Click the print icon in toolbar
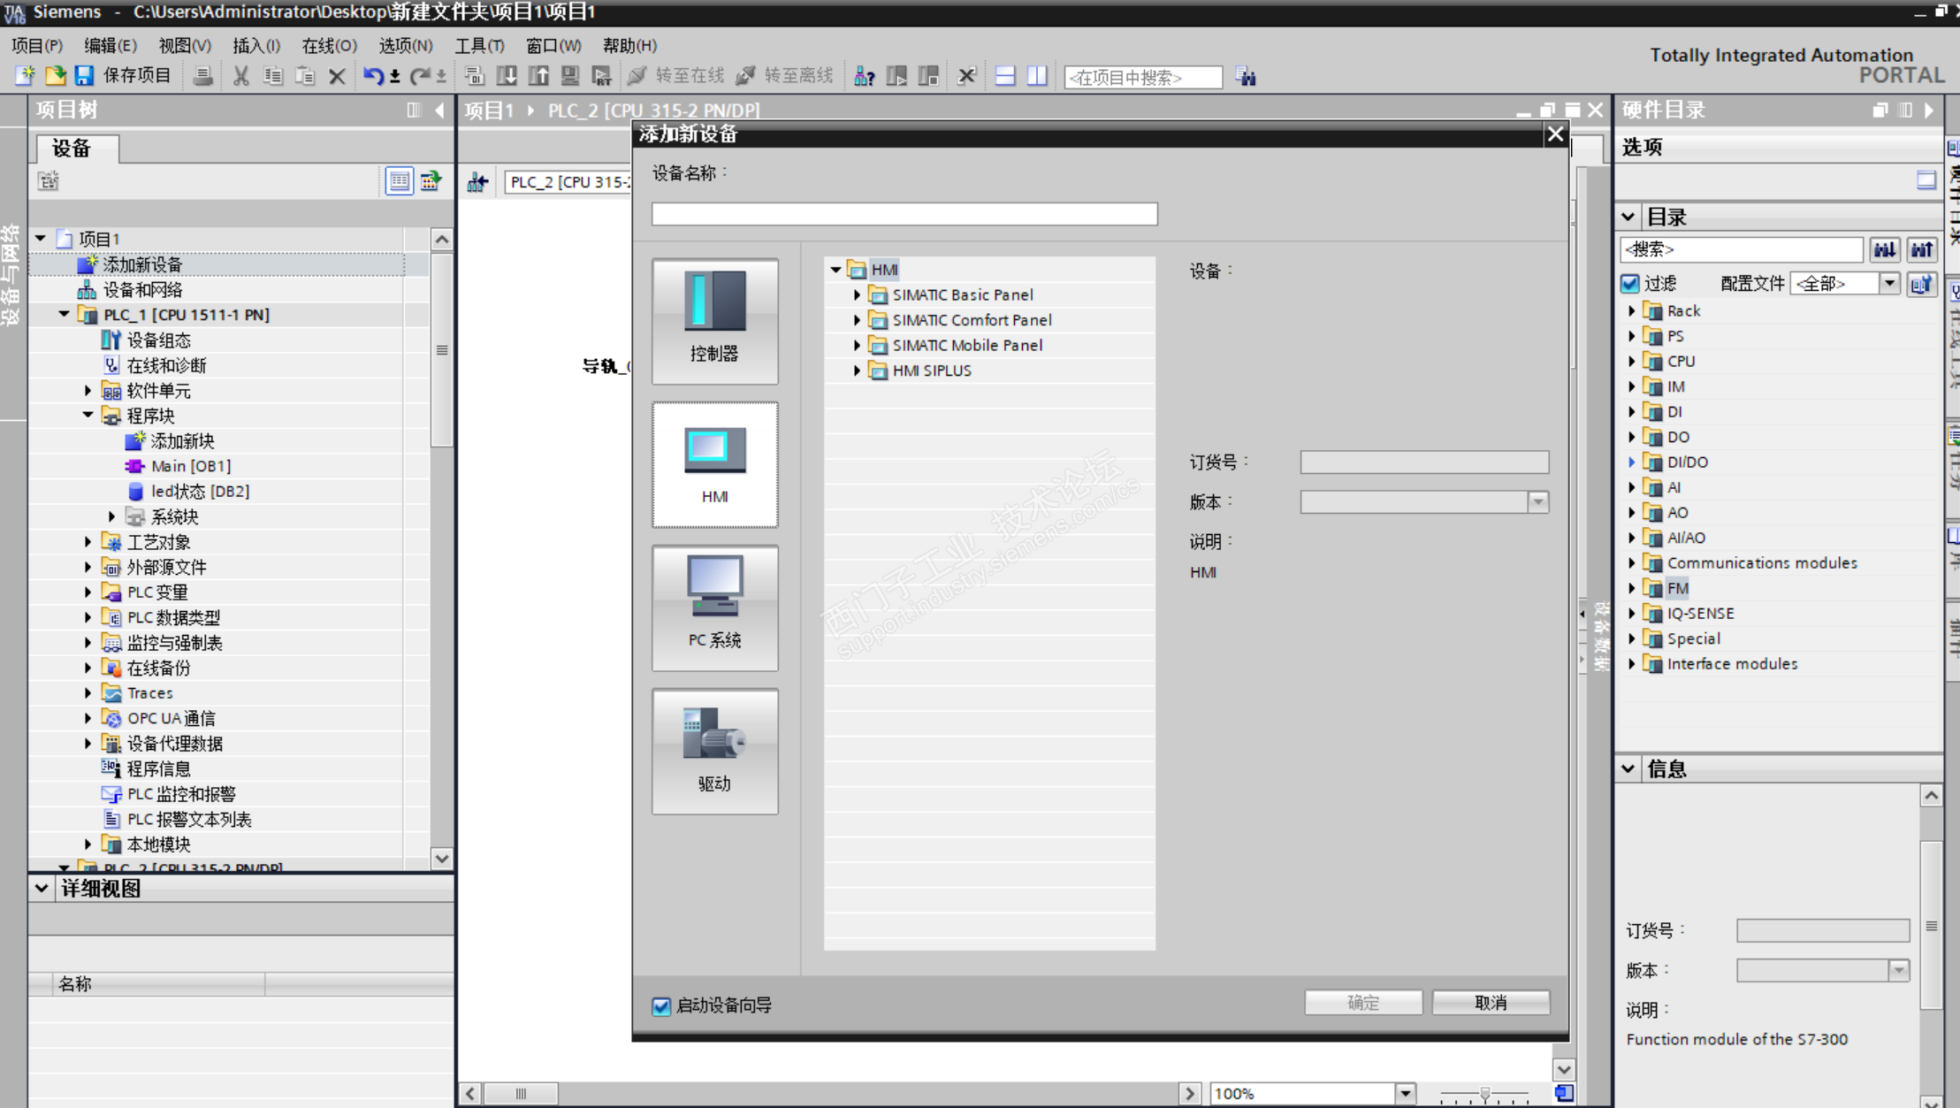 click(x=202, y=76)
